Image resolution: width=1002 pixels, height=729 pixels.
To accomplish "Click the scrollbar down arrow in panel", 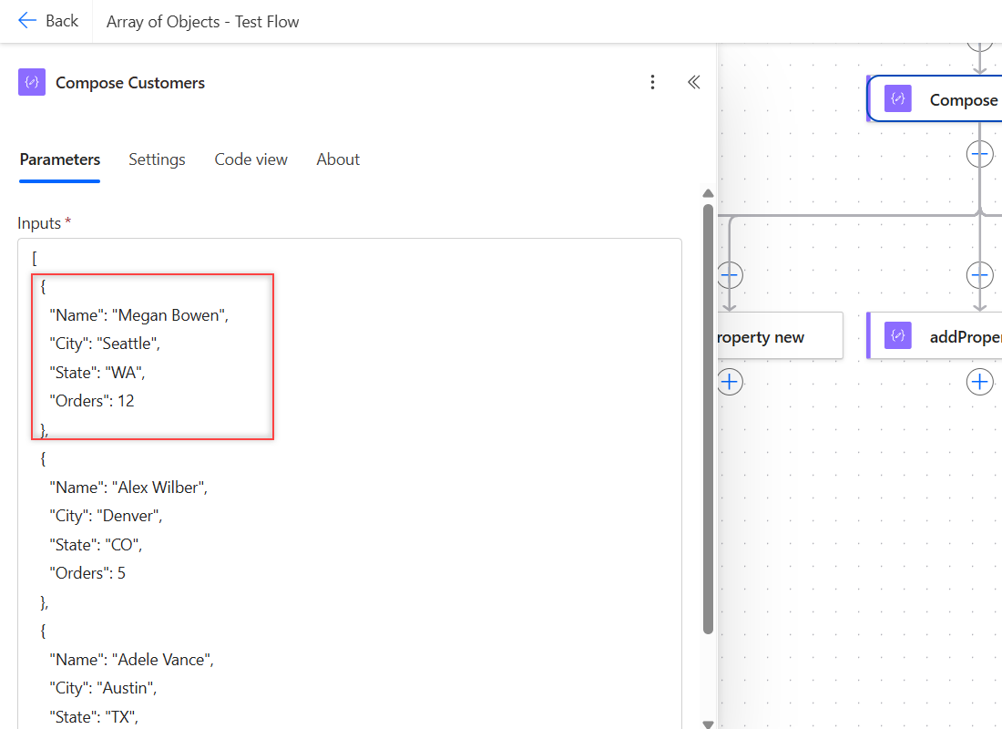I will pyautogui.click(x=708, y=724).
